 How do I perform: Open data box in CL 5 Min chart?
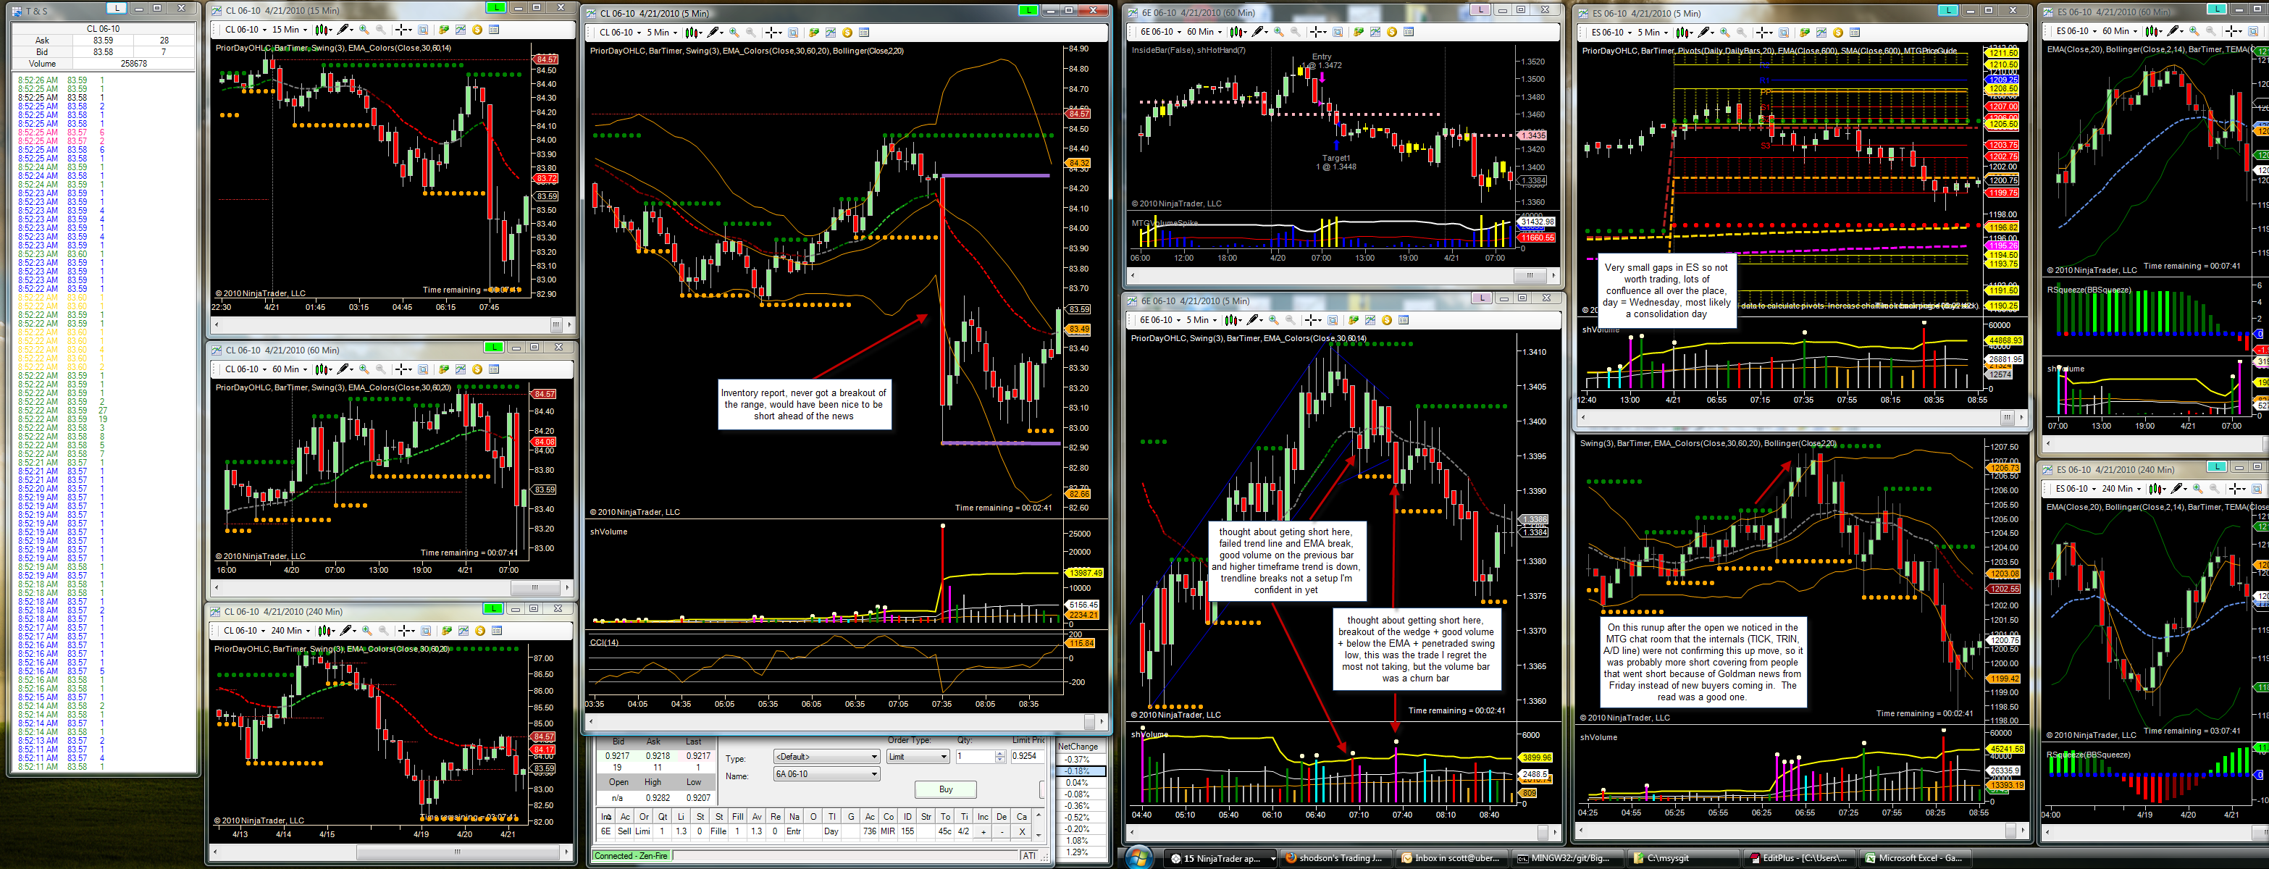coord(864,33)
